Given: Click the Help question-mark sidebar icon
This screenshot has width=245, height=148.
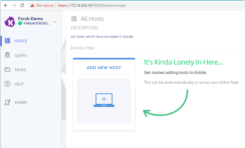Looking at the screenshot, I should (x=7, y=84).
